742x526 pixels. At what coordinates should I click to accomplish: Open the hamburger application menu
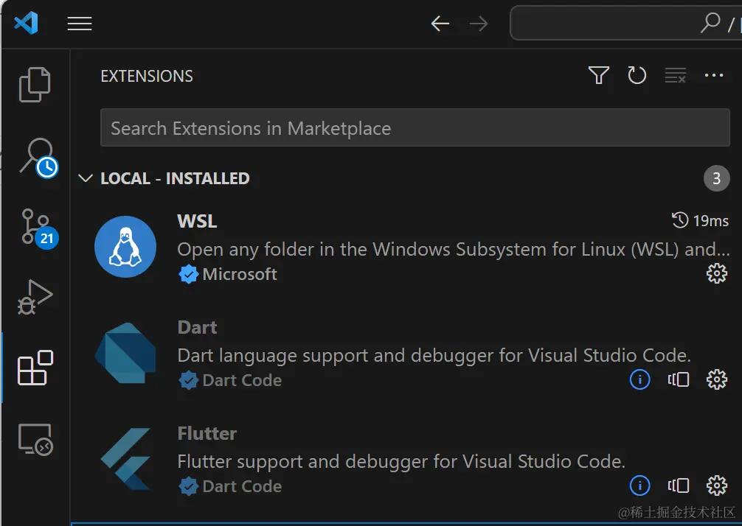click(80, 24)
